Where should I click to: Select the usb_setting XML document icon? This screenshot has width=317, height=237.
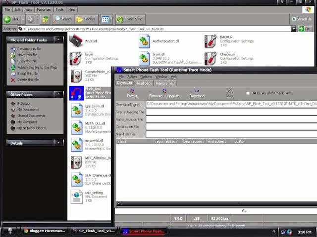click(x=77, y=197)
